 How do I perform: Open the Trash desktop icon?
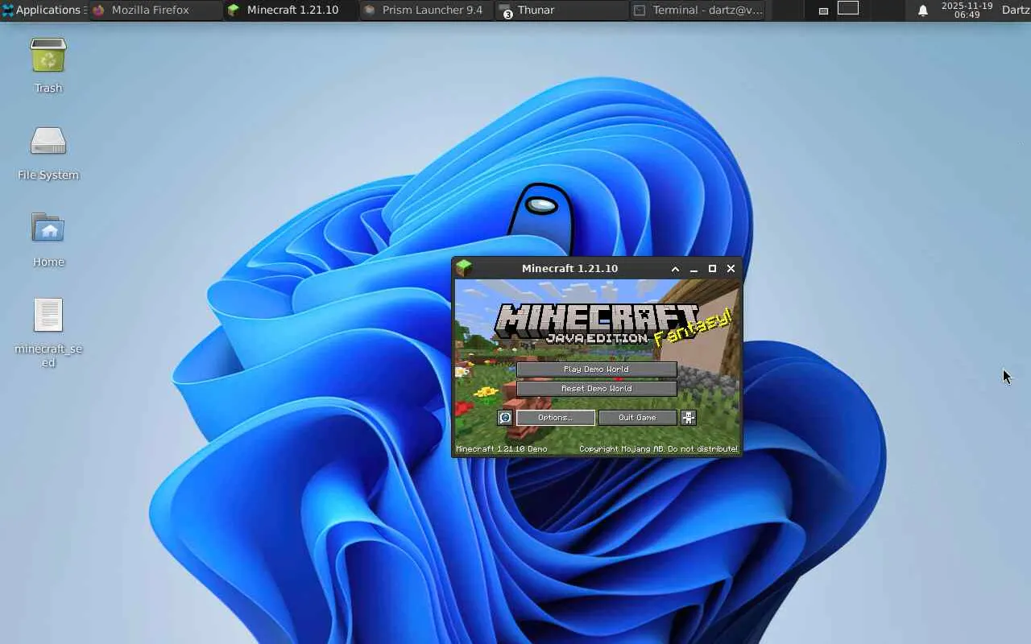point(48,56)
